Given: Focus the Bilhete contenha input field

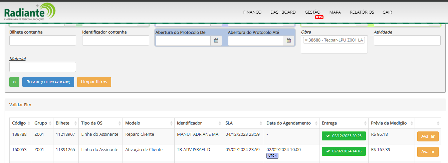Looking at the screenshot, I should tap(43, 41).
